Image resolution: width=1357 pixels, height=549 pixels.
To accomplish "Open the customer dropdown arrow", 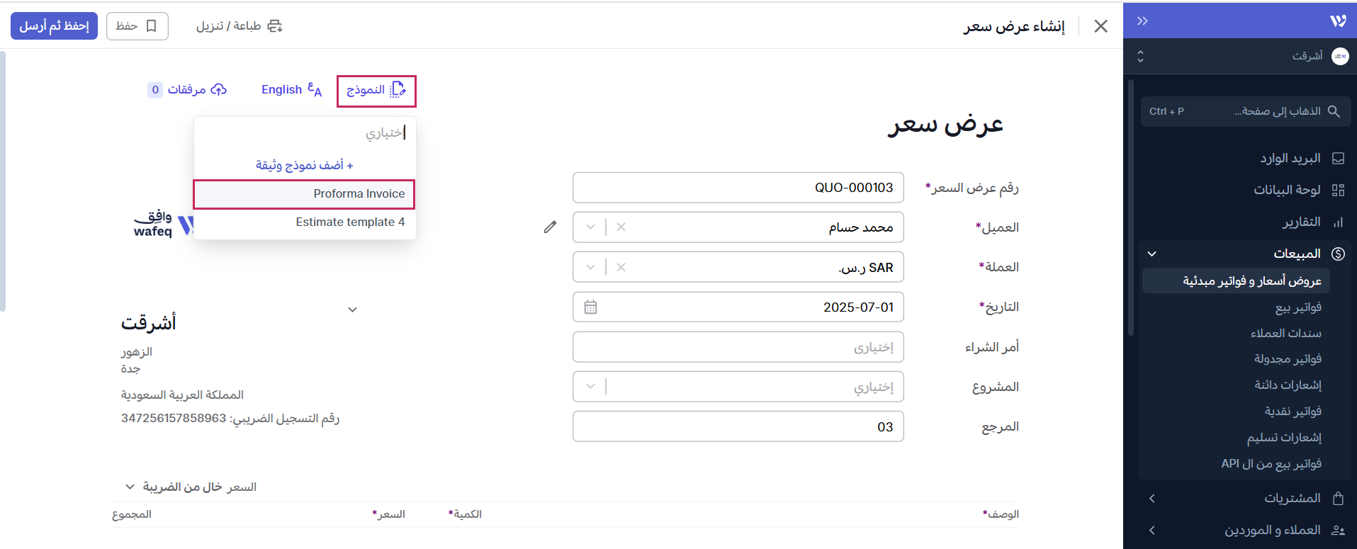I will pyautogui.click(x=590, y=227).
